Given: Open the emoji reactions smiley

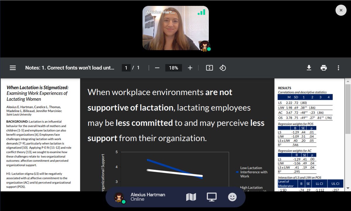Looking at the screenshot, I should pyautogui.click(x=232, y=197).
